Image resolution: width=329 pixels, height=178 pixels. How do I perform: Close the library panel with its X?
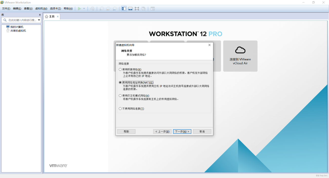pyautogui.click(x=40, y=15)
